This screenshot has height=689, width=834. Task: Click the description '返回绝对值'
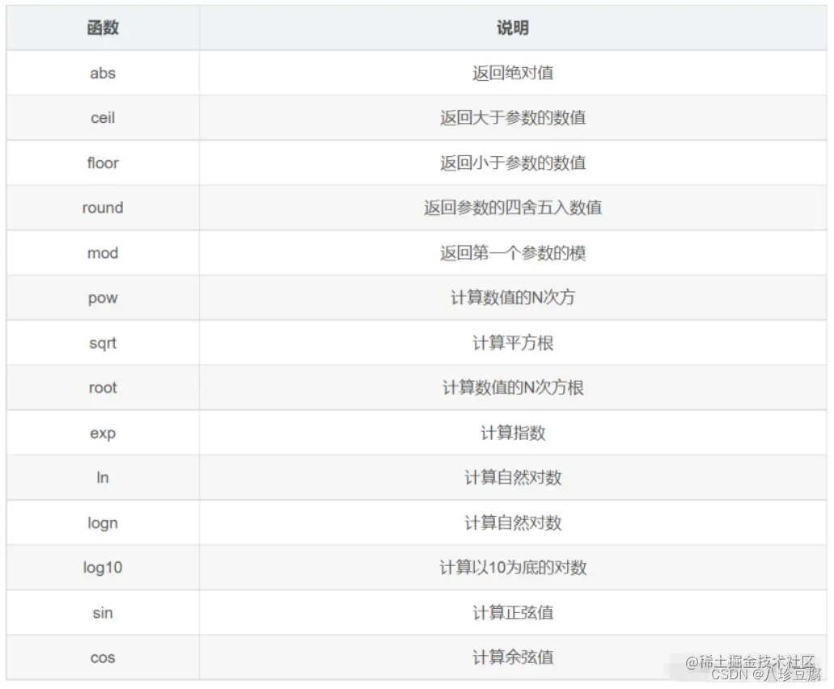coord(513,73)
